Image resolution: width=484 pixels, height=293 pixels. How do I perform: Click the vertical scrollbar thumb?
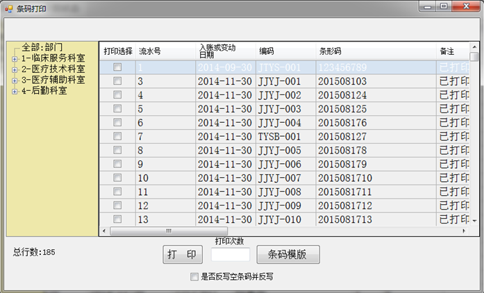pos(474,57)
